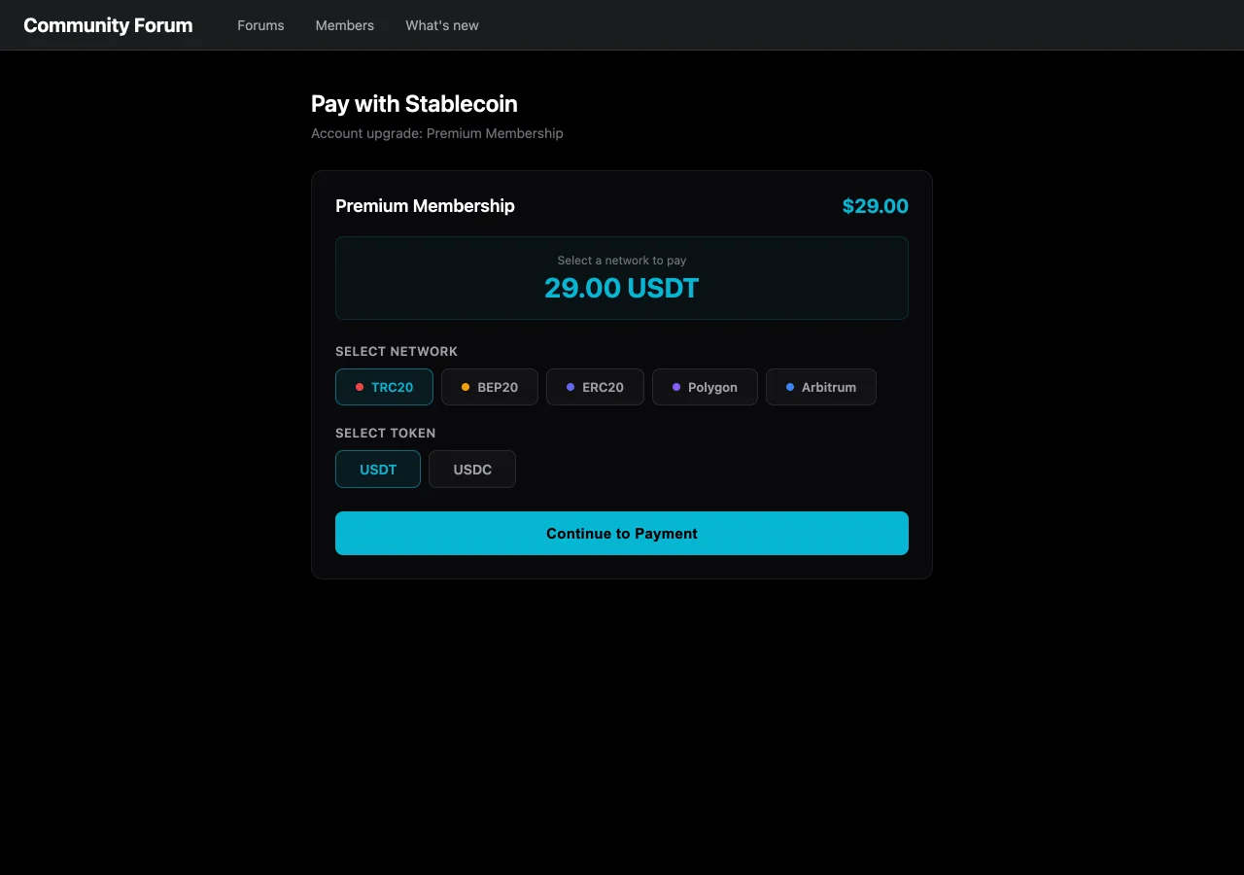Click the $29.00 price label
Image resolution: width=1244 pixels, height=875 pixels.
point(875,206)
